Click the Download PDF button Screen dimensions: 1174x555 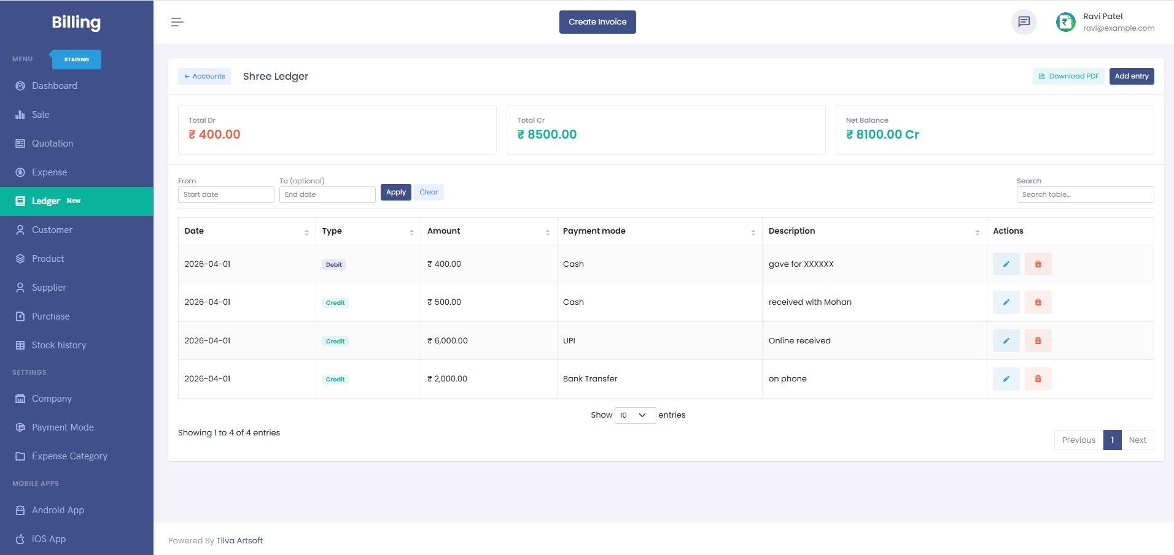point(1068,76)
